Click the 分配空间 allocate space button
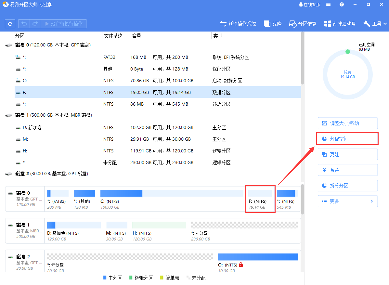 (x=347, y=139)
